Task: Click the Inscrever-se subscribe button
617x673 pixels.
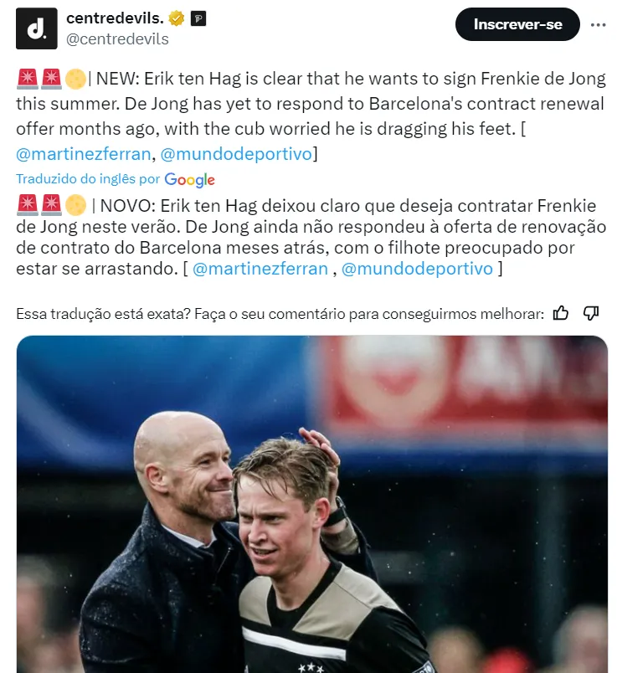Action: coord(517,24)
